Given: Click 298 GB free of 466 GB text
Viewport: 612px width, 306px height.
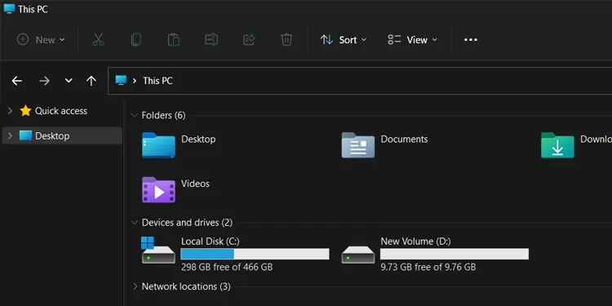Looking at the screenshot, I should [227, 267].
